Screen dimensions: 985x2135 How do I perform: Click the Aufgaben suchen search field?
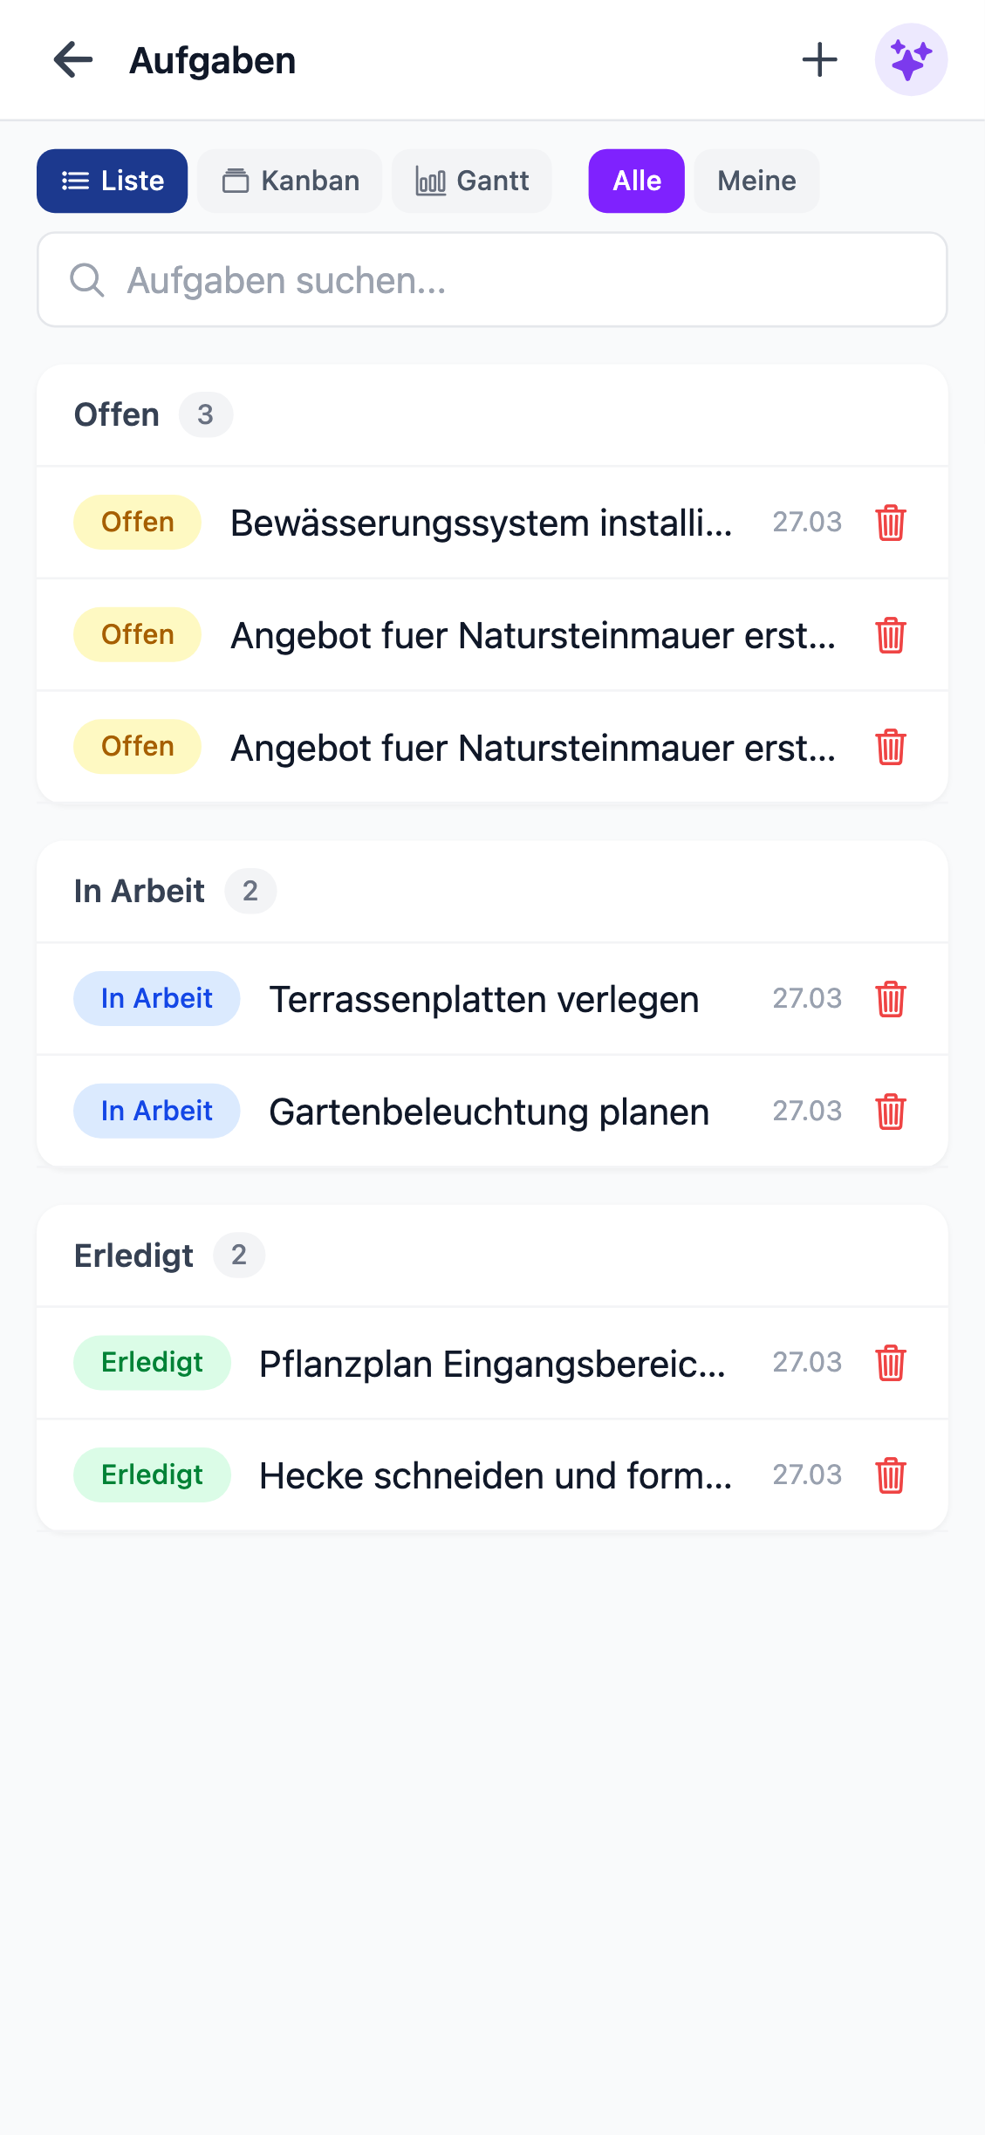tap(492, 280)
